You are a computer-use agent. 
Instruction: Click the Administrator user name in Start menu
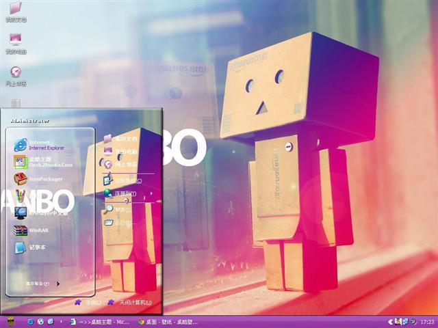[x=30, y=121]
